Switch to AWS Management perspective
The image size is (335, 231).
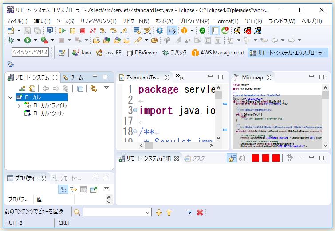(x=218, y=53)
